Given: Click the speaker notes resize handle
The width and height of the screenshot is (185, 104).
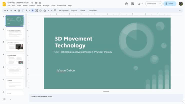Looking at the screenshot, I should pos(106,91).
